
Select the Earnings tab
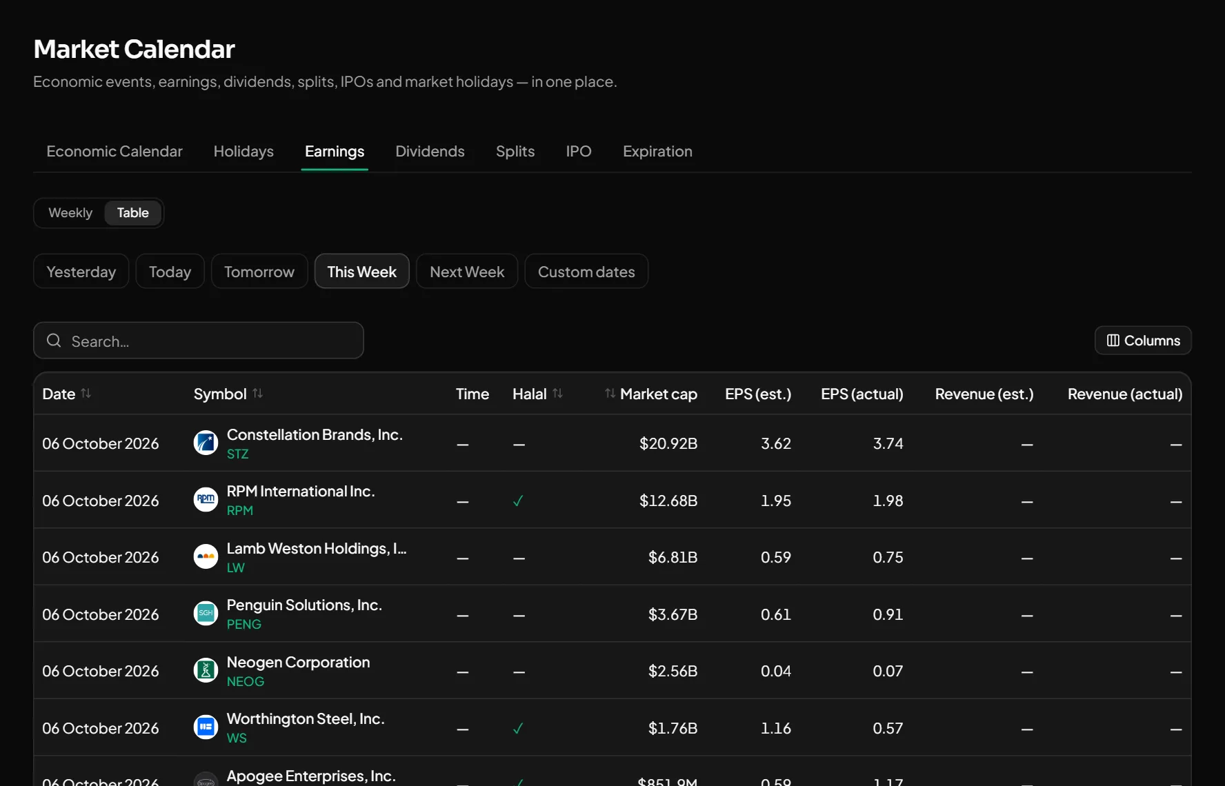335,151
